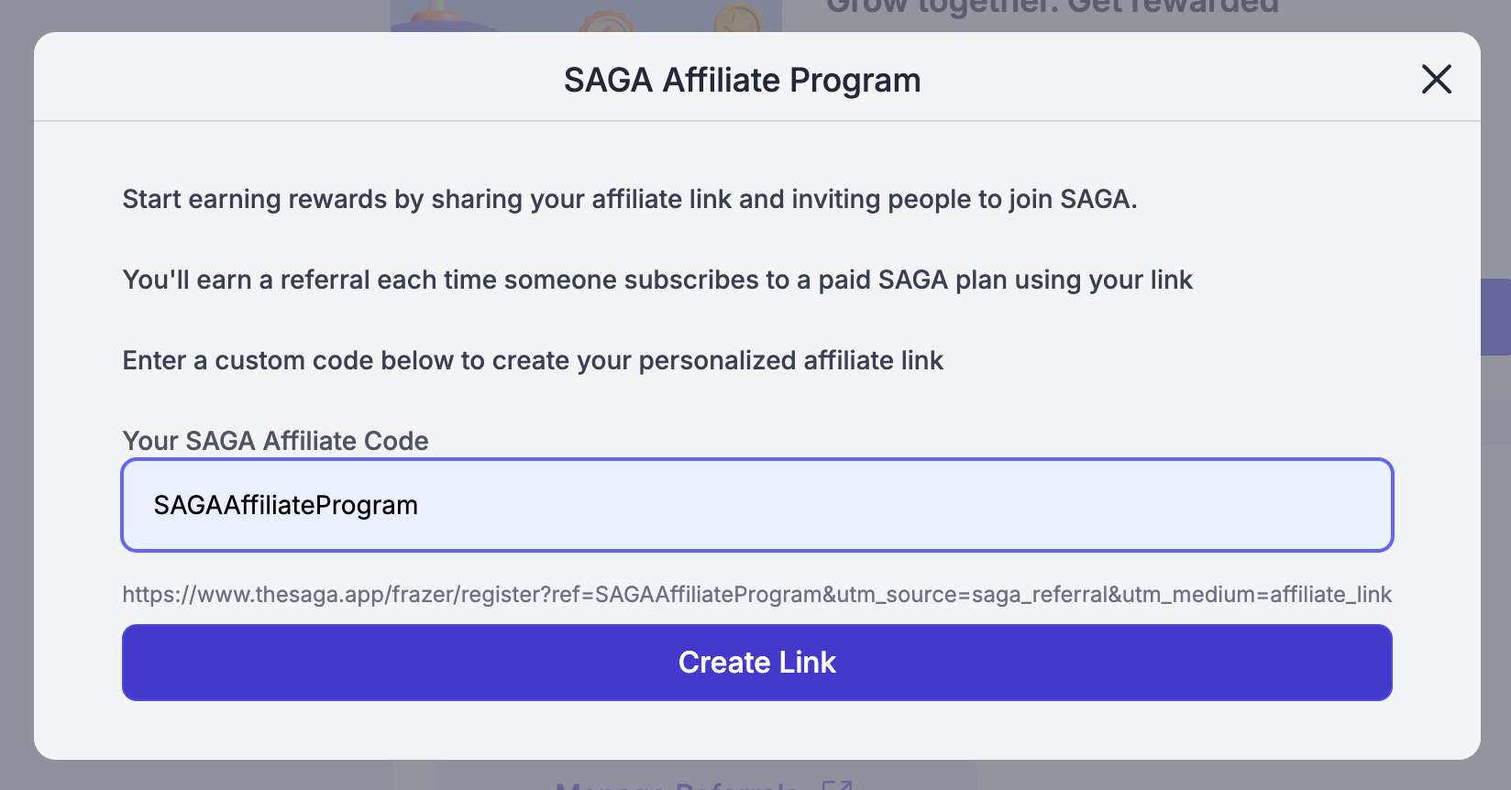Click the purple button at right edge

(x=1495, y=317)
